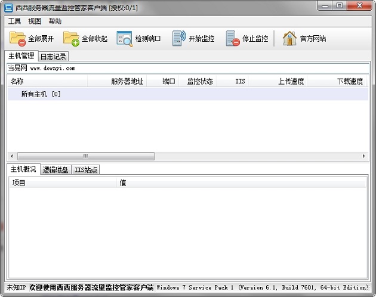Click the 检测端口 port detection icon
The height and width of the screenshot is (297, 376).
124,39
